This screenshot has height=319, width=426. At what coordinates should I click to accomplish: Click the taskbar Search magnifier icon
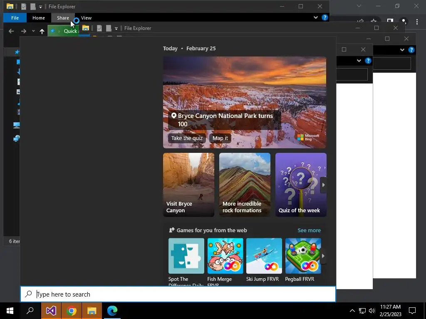30,311
